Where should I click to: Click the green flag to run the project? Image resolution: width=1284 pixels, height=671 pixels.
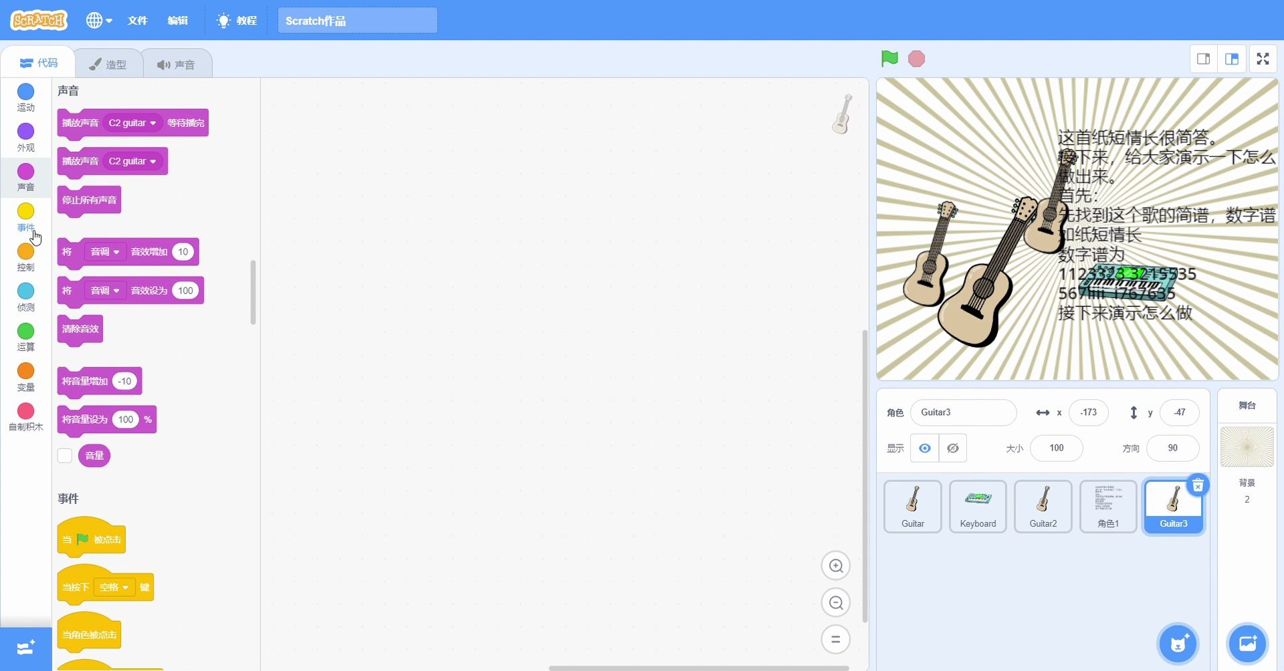(x=888, y=58)
